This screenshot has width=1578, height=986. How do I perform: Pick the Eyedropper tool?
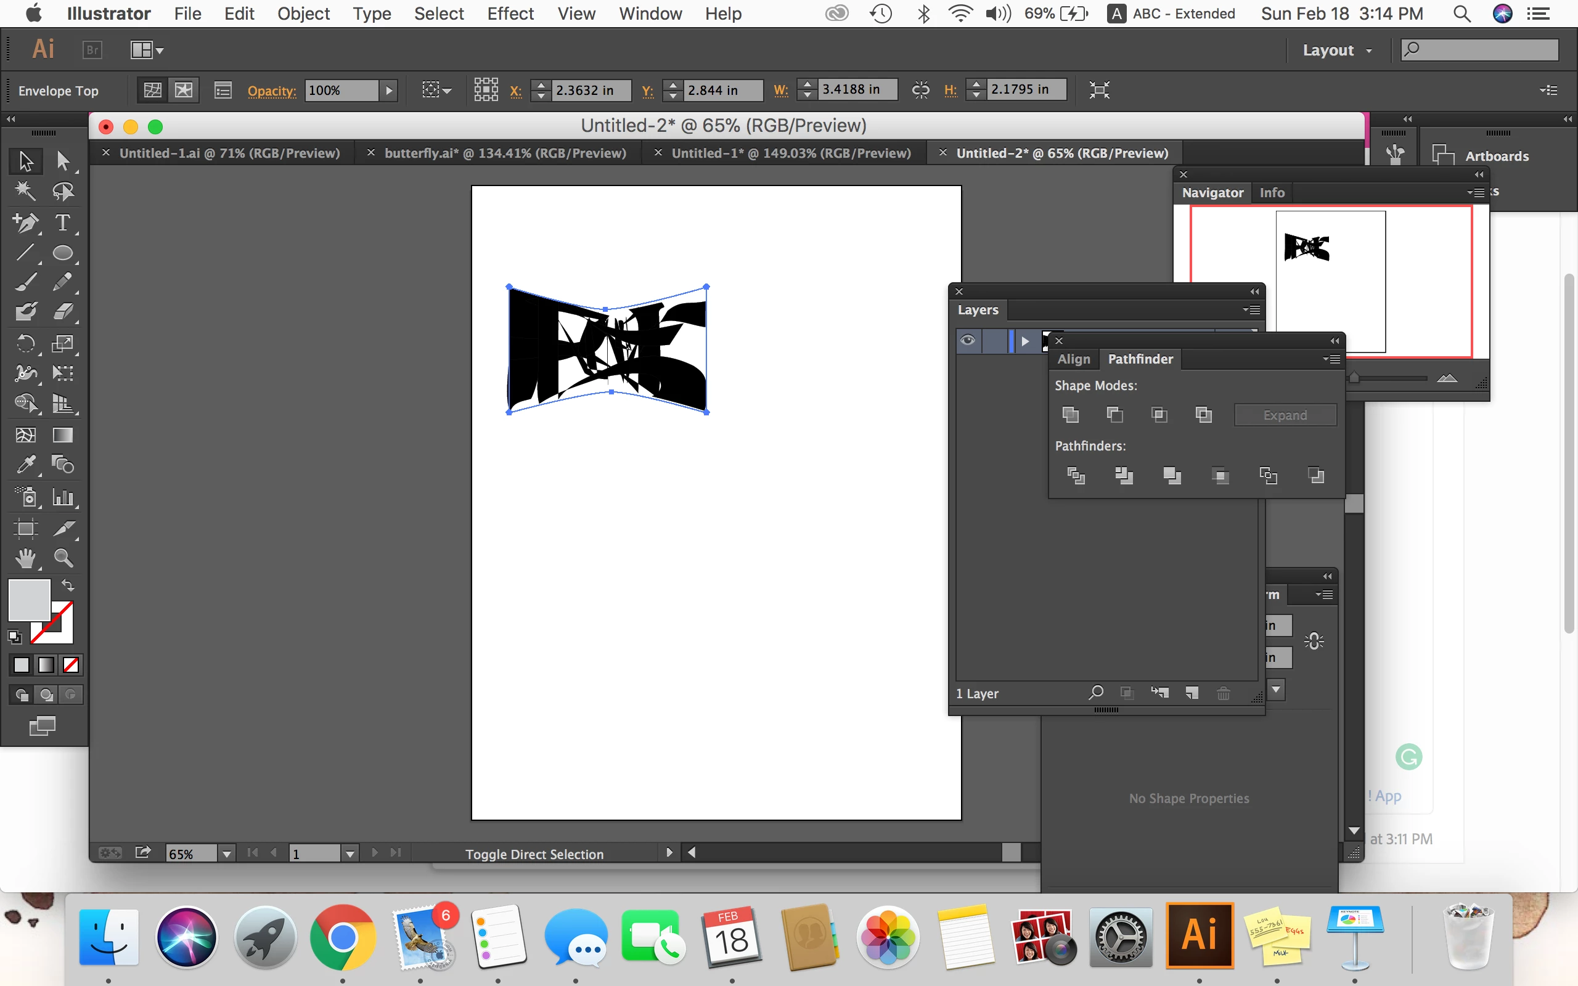tap(25, 464)
